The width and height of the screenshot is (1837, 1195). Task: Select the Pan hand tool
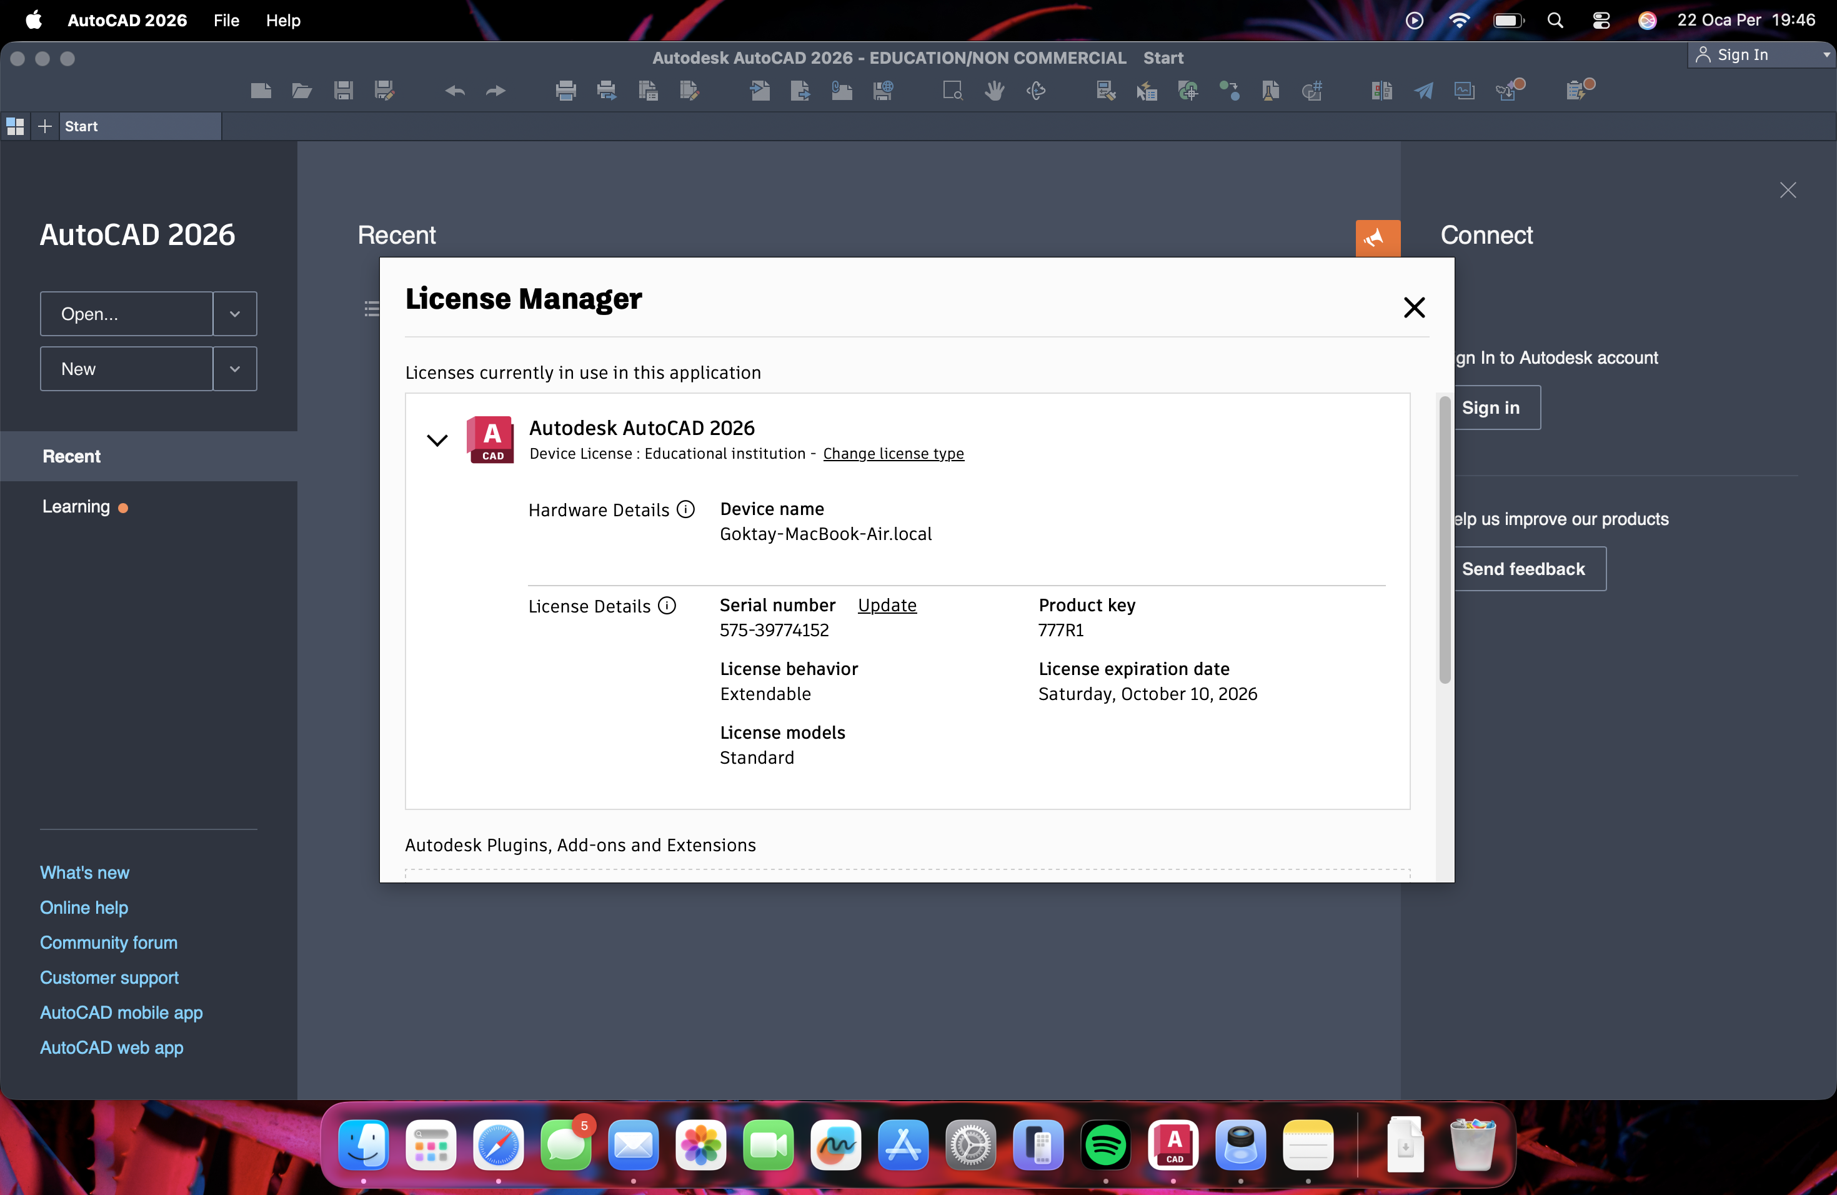(995, 91)
